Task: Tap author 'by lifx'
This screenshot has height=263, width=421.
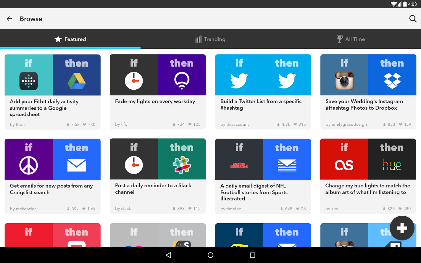Action: pyautogui.click(x=121, y=124)
